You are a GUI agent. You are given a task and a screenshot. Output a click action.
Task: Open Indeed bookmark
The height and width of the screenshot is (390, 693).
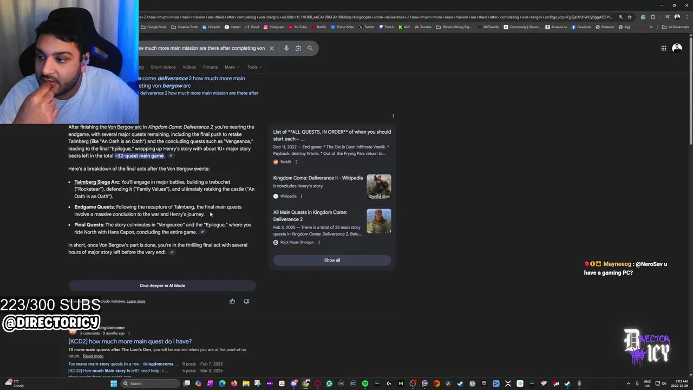coord(233,27)
